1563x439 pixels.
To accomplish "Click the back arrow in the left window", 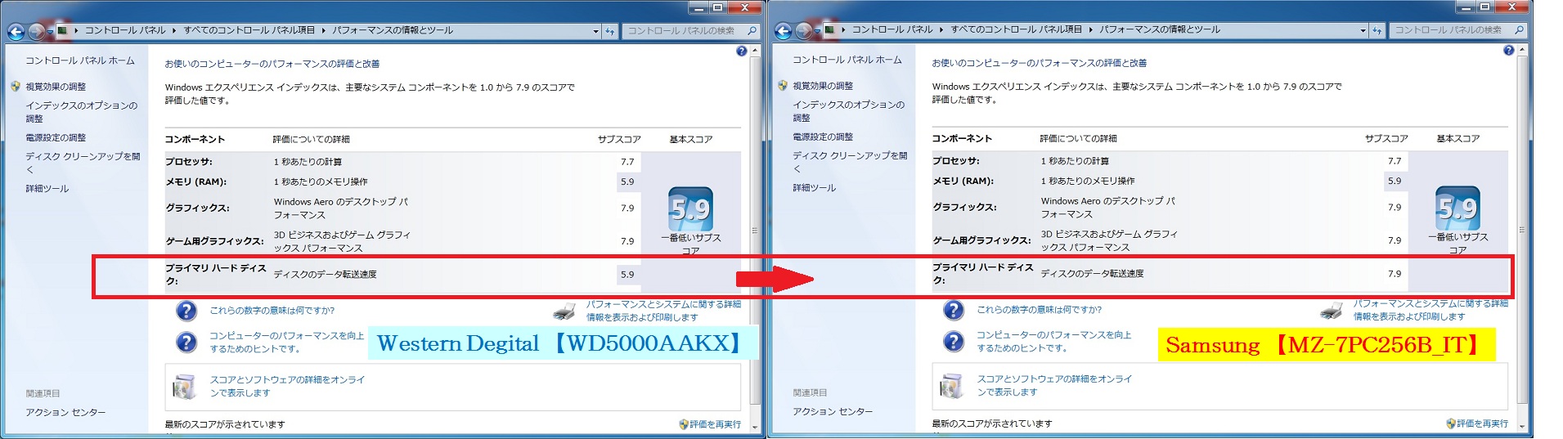I will click(x=16, y=31).
